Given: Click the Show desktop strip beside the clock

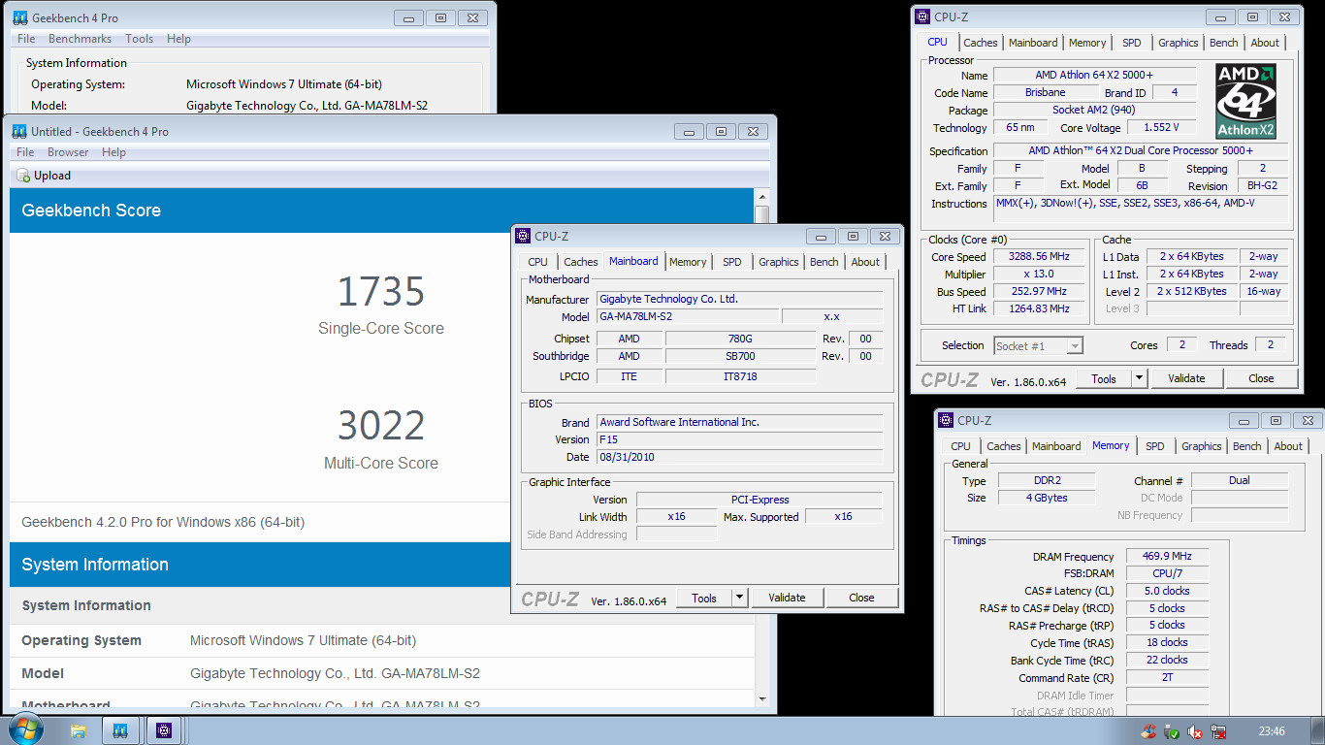Looking at the screenshot, I should tap(1318, 731).
